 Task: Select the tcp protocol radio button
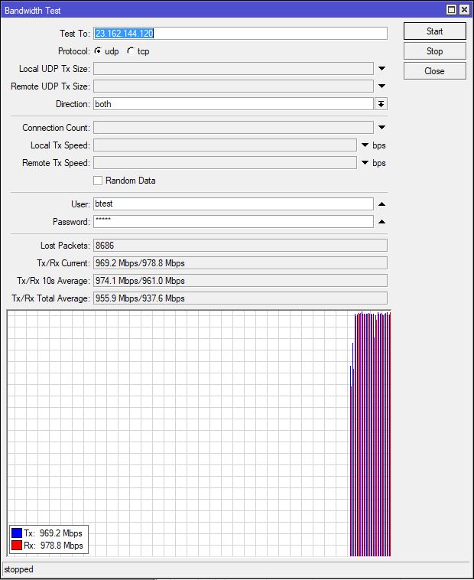click(x=130, y=51)
